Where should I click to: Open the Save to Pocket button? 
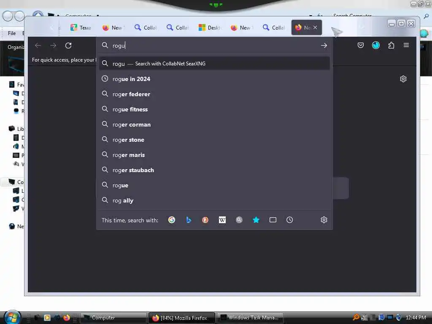[361, 45]
